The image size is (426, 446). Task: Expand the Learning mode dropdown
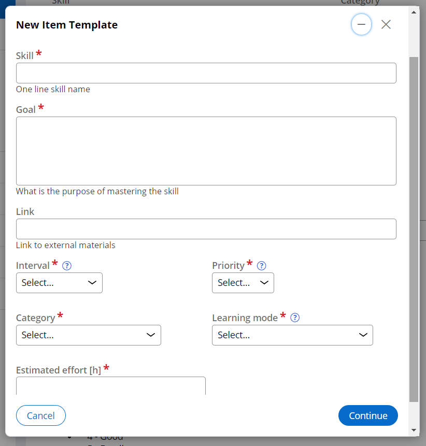click(x=292, y=335)
